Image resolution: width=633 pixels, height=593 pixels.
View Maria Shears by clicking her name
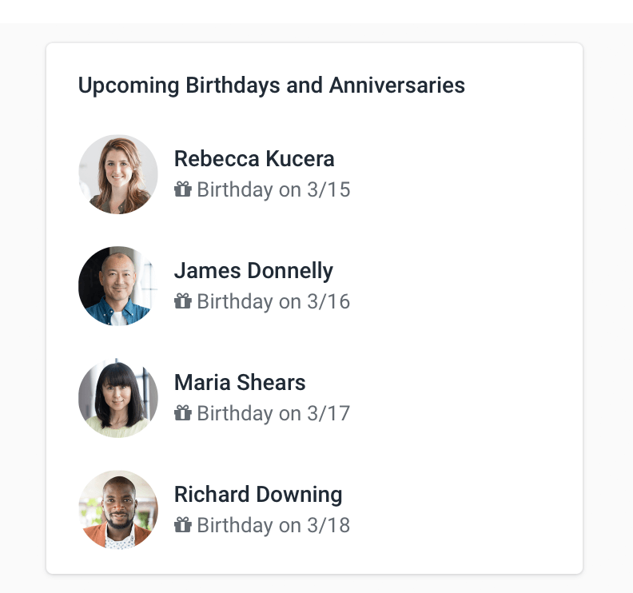240,382
